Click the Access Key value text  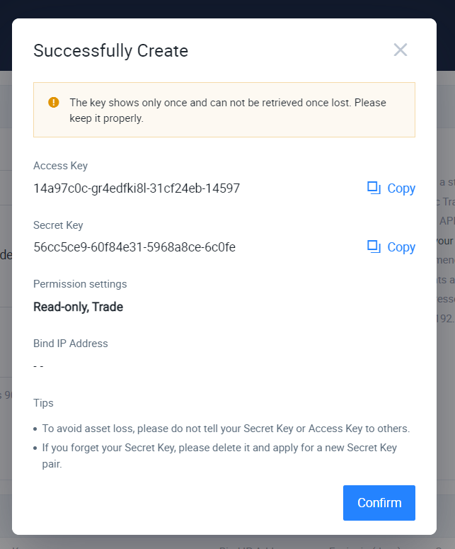tap(137, 188)
